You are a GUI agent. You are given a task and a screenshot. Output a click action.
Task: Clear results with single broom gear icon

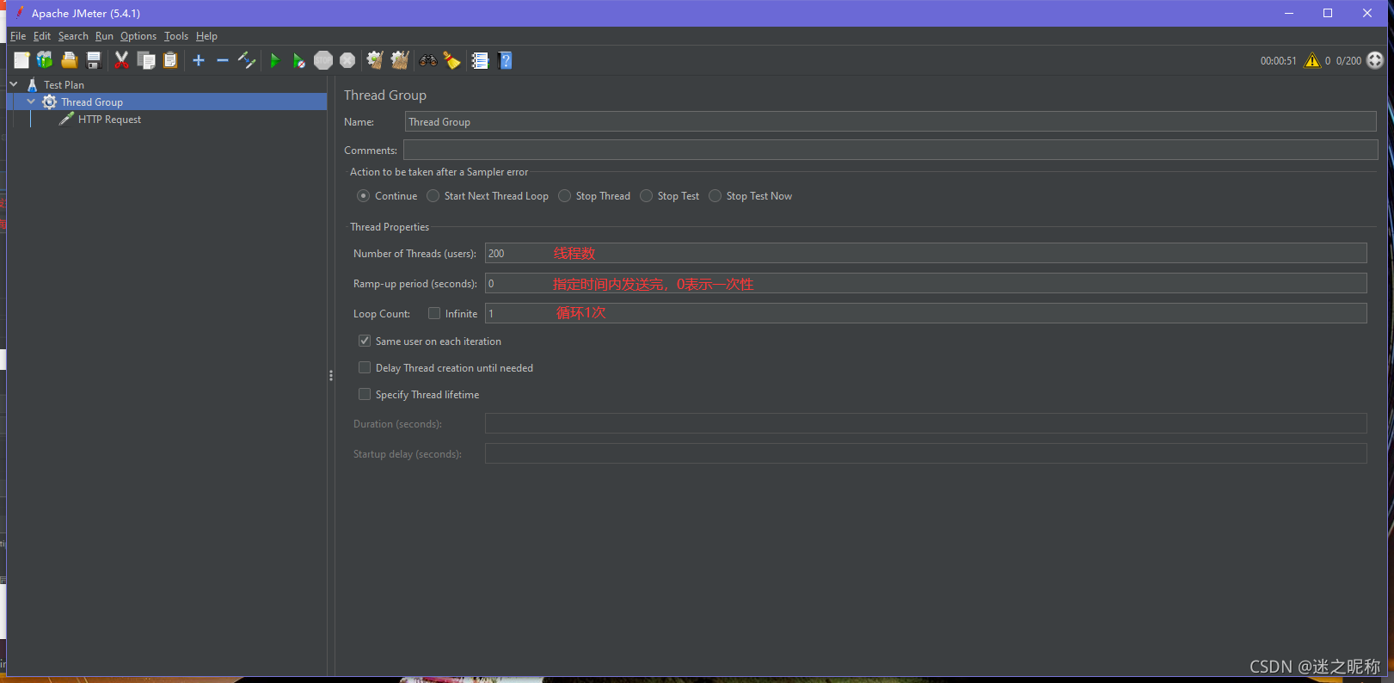(374, 60)
